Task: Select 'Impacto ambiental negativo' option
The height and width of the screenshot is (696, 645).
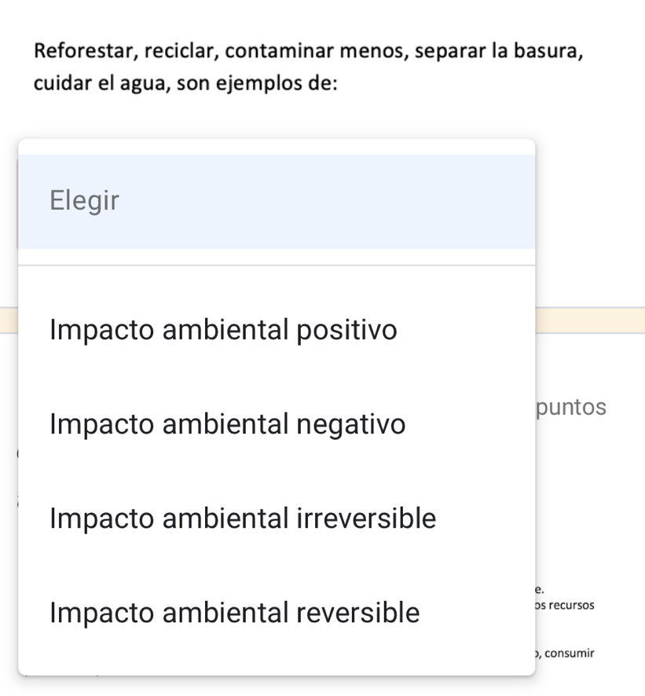Action: 227,425
